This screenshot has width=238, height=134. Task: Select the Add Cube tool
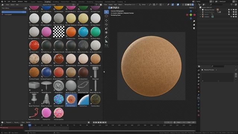pyautogui.click(x=106, y=45)
